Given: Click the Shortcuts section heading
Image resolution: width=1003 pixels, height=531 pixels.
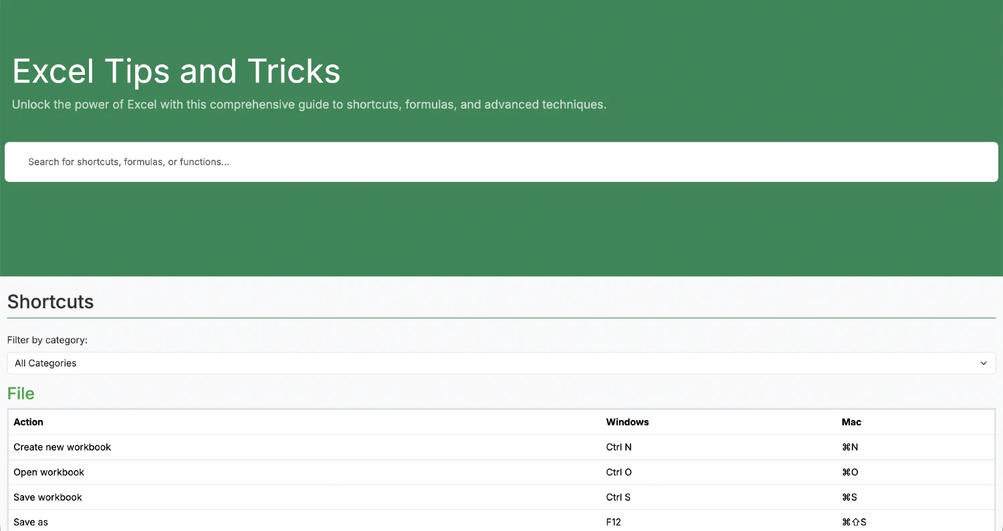Looking at the screenshot, I should [x=51, y=302].
